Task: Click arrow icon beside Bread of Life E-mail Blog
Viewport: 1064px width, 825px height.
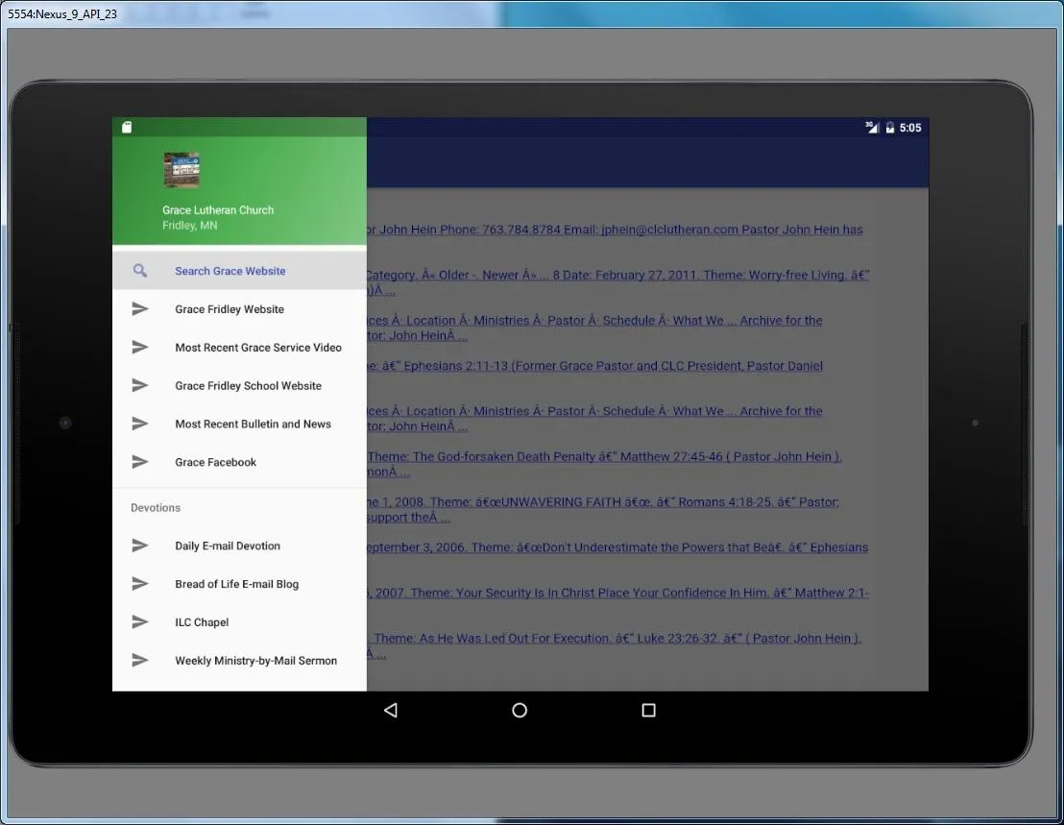Action: pos(140,584)
